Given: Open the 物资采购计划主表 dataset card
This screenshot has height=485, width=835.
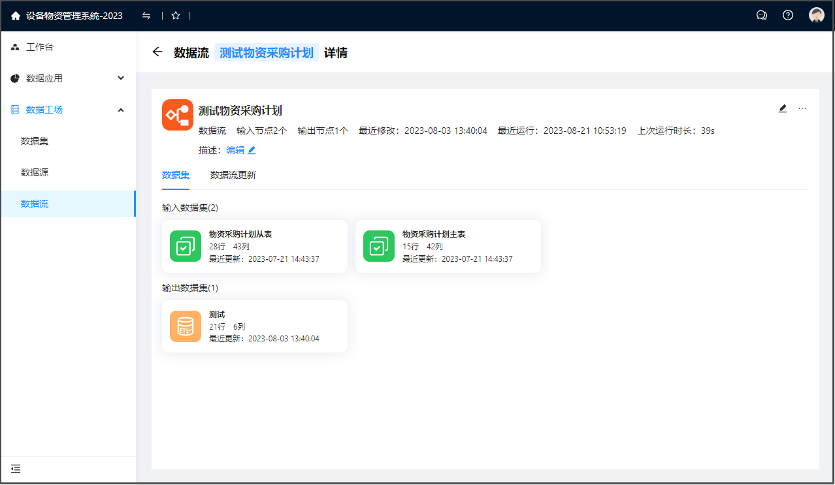Looking at the screenshot, I should 448,246.
